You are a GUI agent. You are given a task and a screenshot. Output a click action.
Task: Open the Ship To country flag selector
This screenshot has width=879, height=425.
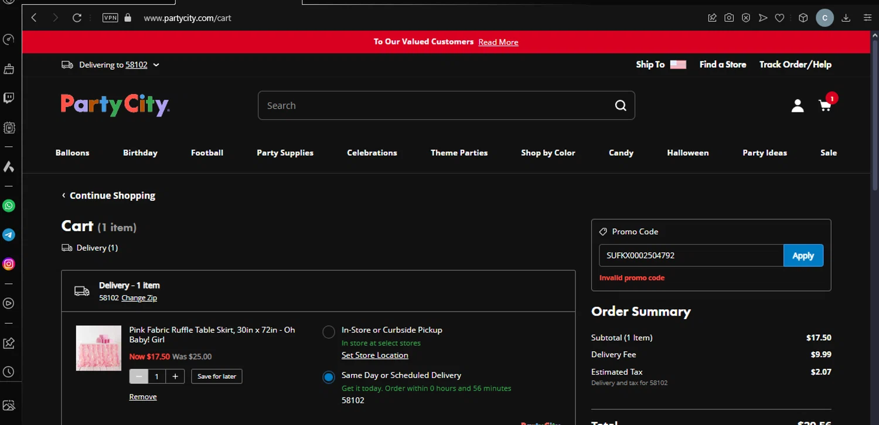click(x=678, y=64)
